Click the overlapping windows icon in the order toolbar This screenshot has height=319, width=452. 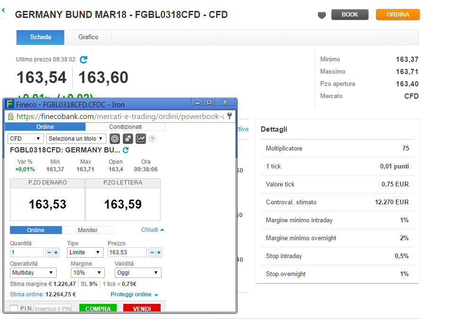coord(128,139)
